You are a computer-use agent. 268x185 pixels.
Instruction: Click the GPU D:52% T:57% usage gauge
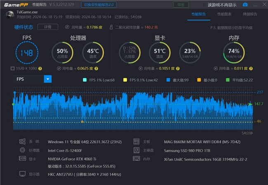tap(129, 53)
